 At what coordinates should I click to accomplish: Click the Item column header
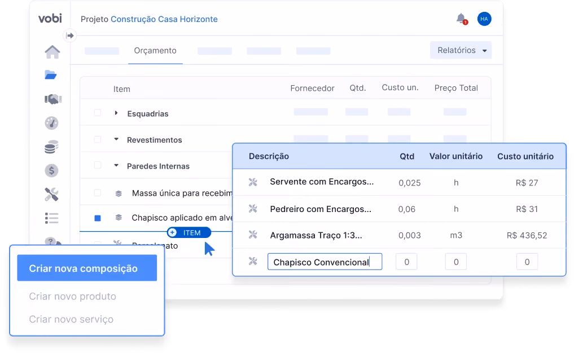[121, 89]
